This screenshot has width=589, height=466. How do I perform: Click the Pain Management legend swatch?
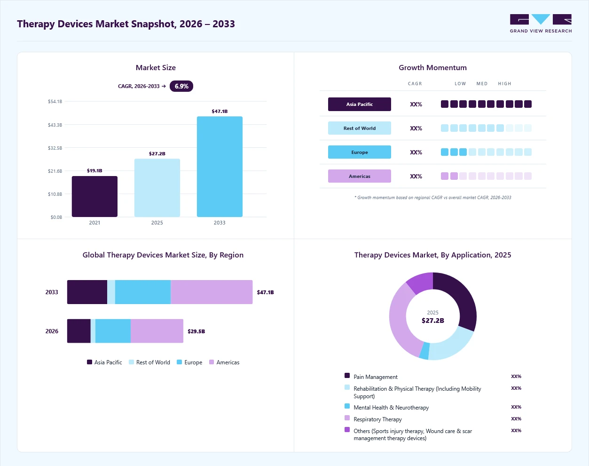point(347,376)
